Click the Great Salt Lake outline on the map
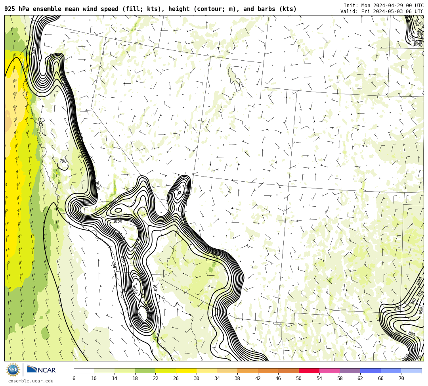The width and height of the screenshot is (428, 386). tap(235, 79)
